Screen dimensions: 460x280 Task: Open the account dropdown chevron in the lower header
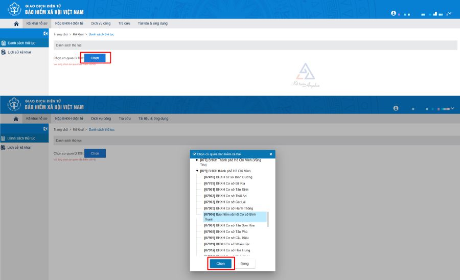(x=452, y=108)
